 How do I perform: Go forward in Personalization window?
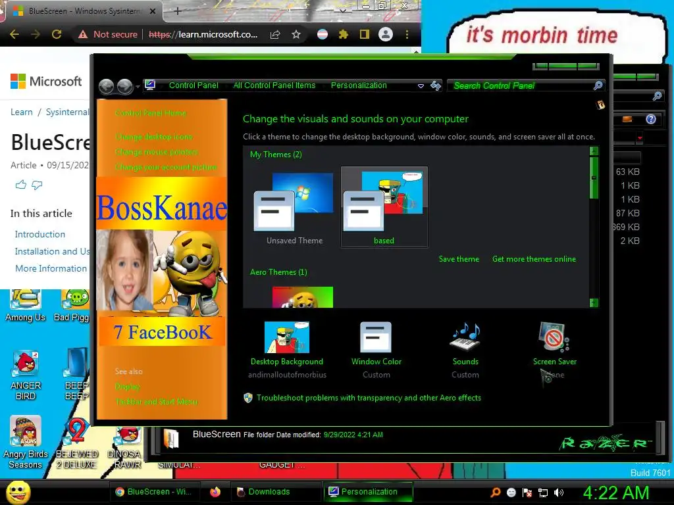124,86
